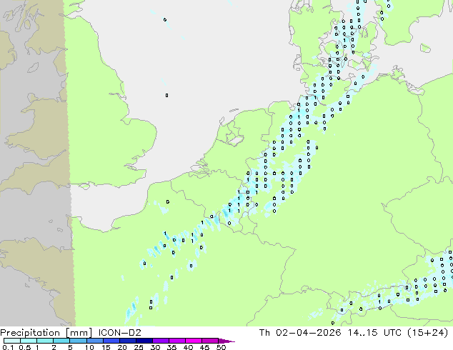Click the legend scale label '30'
Image resolution: width=453 pixels, height=350 pixels.
155,347
